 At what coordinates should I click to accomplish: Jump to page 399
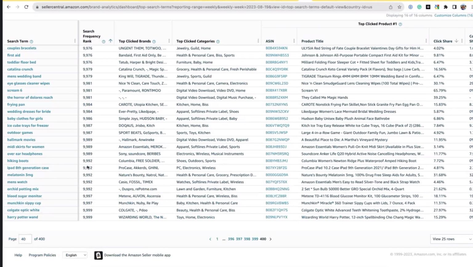click(255, 239)
